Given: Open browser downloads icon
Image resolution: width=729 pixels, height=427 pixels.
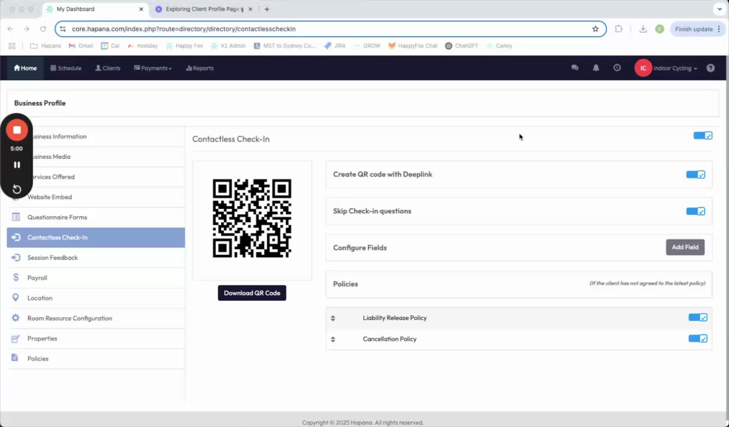Looking at the screenshot, I should tap(643, 28).
